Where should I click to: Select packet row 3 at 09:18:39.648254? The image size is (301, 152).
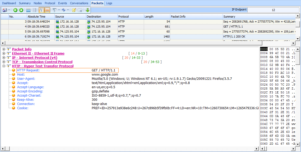148,22
